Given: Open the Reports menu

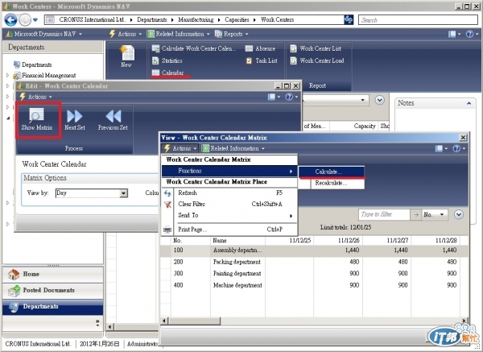Looking at the screenshot, I should pyautogui.click(x=231, y=34).
